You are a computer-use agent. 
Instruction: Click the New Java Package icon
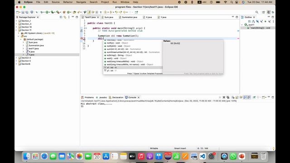click(x=64, y=12)
